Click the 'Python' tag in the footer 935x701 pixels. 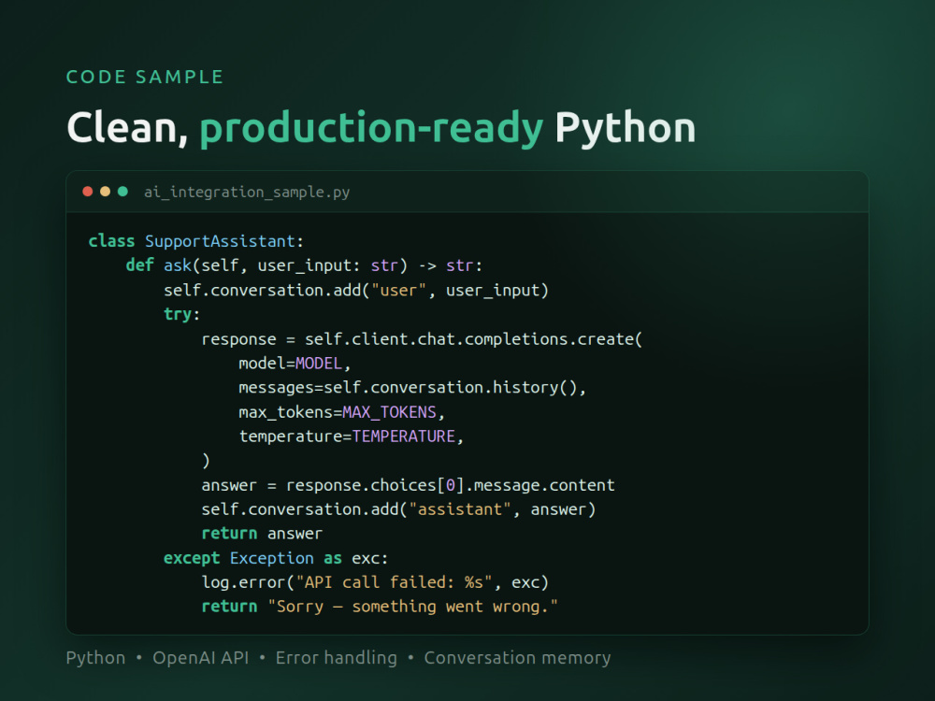(95, 658)
